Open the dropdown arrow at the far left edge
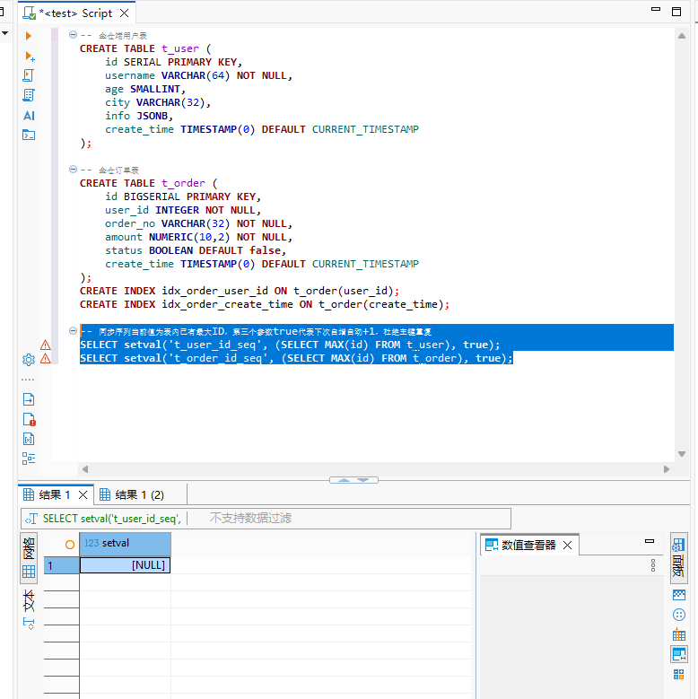This screenshot has height=699, width=698. click(4, 33)
